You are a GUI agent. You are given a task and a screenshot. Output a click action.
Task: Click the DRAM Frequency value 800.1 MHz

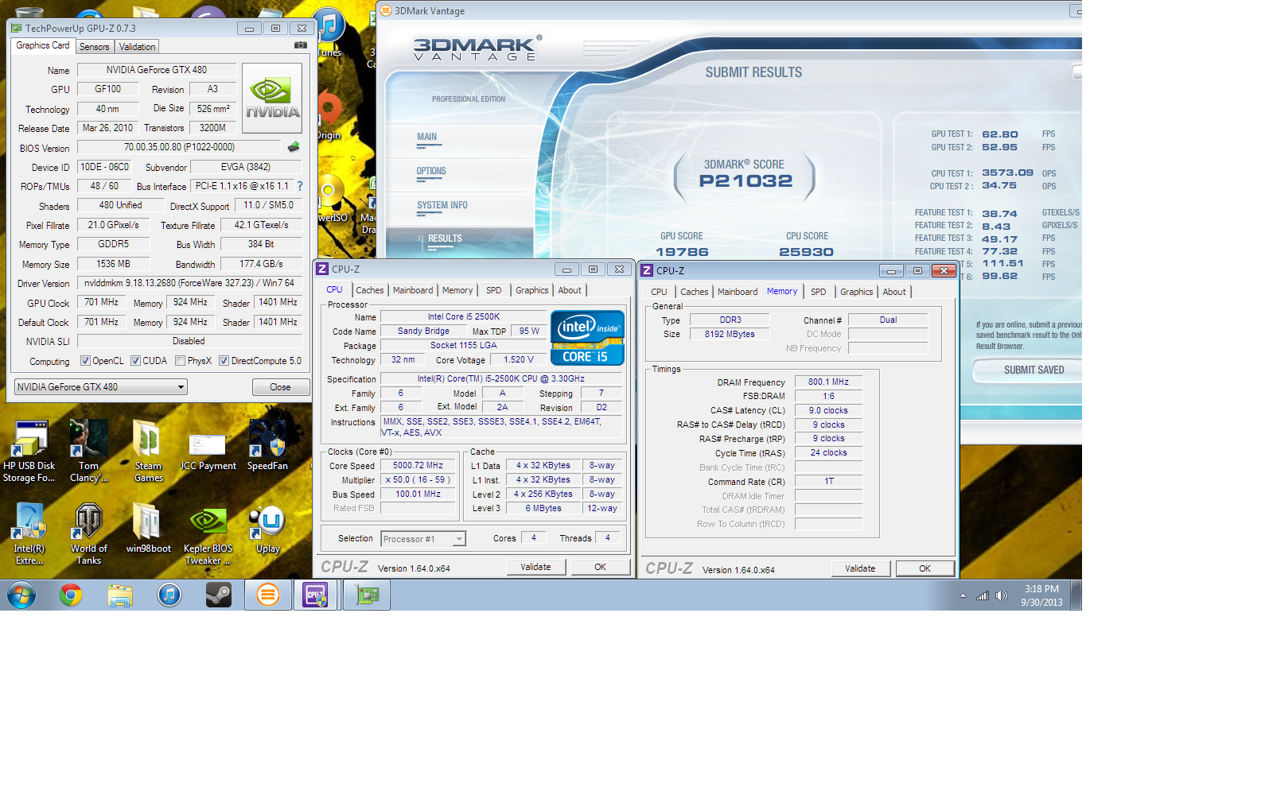click(828, 382)
